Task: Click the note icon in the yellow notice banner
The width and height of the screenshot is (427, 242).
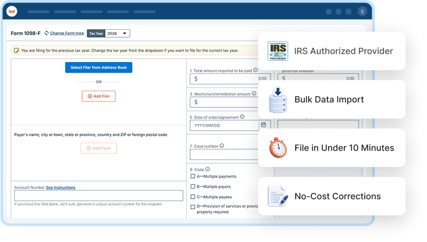Action: tap(16, 50)
